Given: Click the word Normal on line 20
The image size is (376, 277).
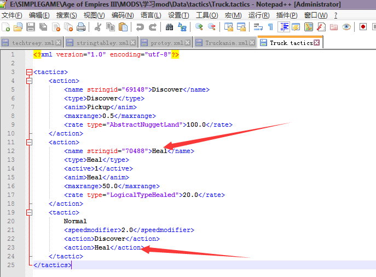Looking at the screenshot, I should pos(75,221).
